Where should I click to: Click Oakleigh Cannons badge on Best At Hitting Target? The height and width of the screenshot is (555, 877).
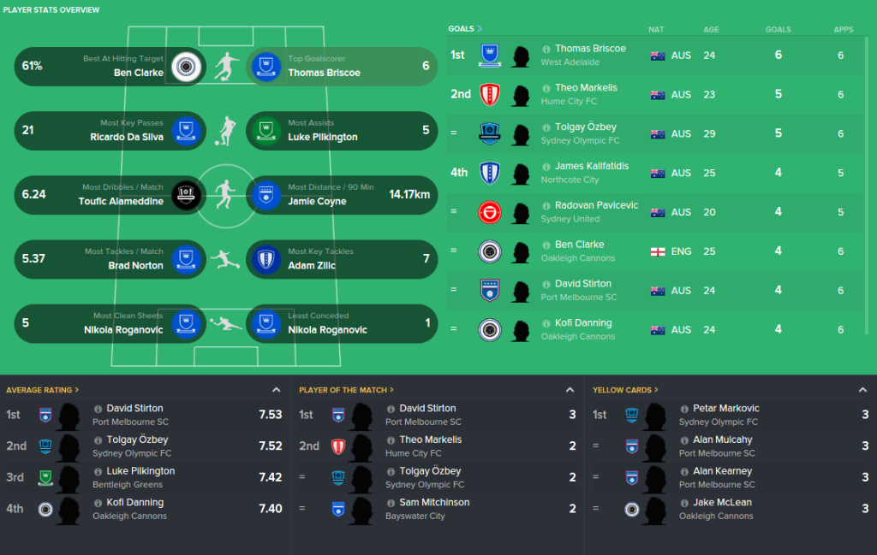point(185,66)
